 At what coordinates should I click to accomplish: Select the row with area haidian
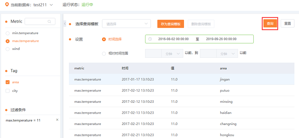pos(182,113)
